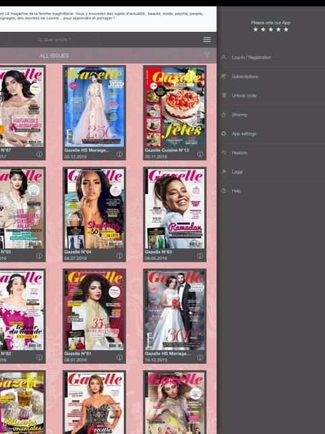Close the side menu with hamburger icon

click(x=207, y=39)
